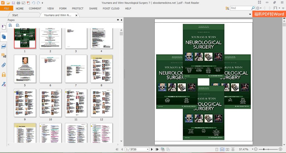Select continuous facing view mode

[233, 149]
